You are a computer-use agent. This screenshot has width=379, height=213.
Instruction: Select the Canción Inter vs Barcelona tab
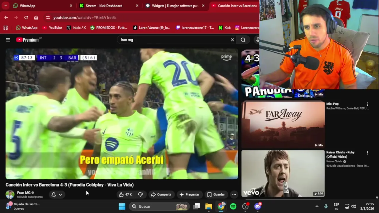coord(234,6)
